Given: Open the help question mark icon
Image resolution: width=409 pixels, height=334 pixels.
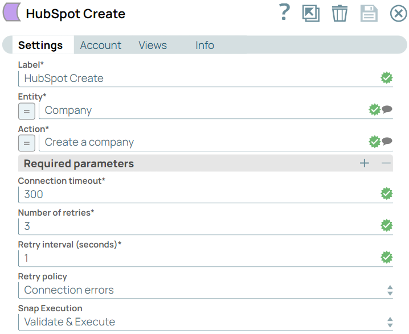Looking at the screenshot, I should pos(285,13).
